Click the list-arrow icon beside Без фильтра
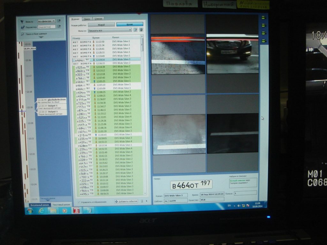 click(59, 21)
